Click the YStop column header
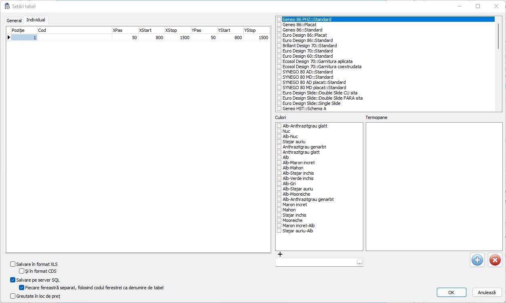506x303 pixels. [x=256, y=30]
